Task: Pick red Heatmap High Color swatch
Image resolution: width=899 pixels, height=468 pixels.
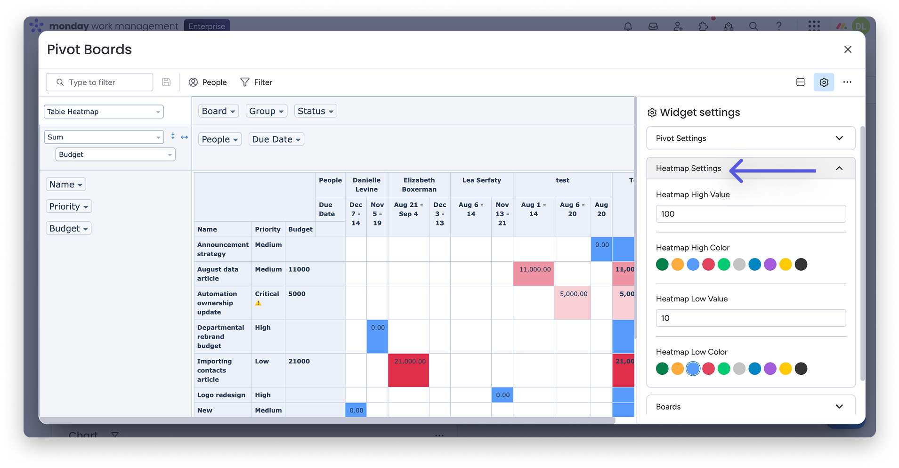Action: pyautogui.click(x=708, y=265)
